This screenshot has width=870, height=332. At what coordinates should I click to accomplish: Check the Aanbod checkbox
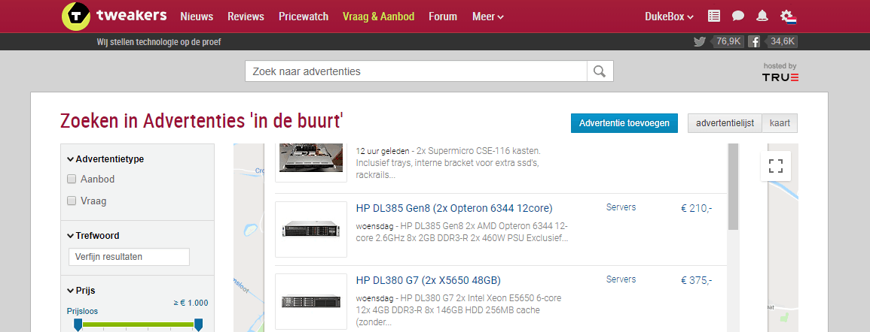[x=71, y=180]
